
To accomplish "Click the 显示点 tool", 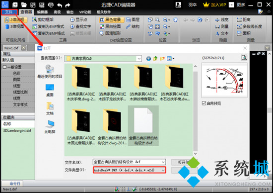I will 78,19.
